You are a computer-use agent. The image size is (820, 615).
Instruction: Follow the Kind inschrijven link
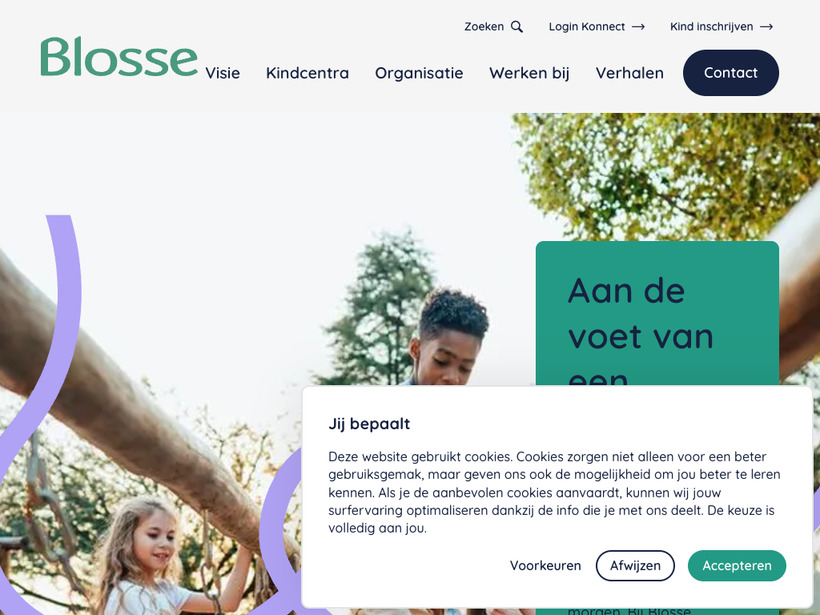pyautogui.click(x=712, y=26)
